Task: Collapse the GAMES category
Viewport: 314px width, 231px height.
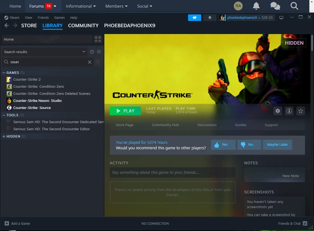Action: tap(4, 73)
